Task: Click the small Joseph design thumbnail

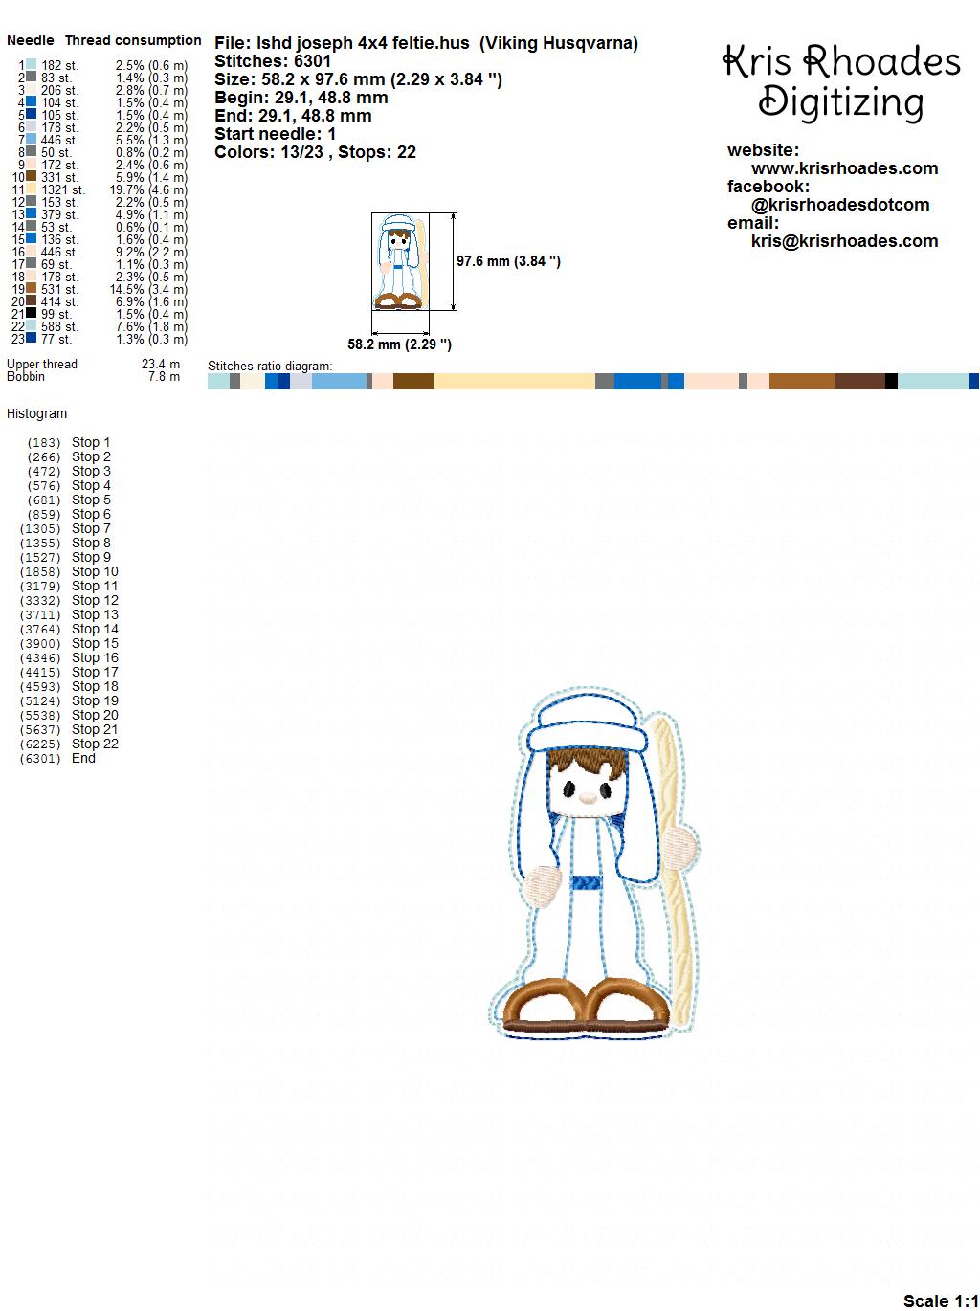Action: [x=400, y=262]
